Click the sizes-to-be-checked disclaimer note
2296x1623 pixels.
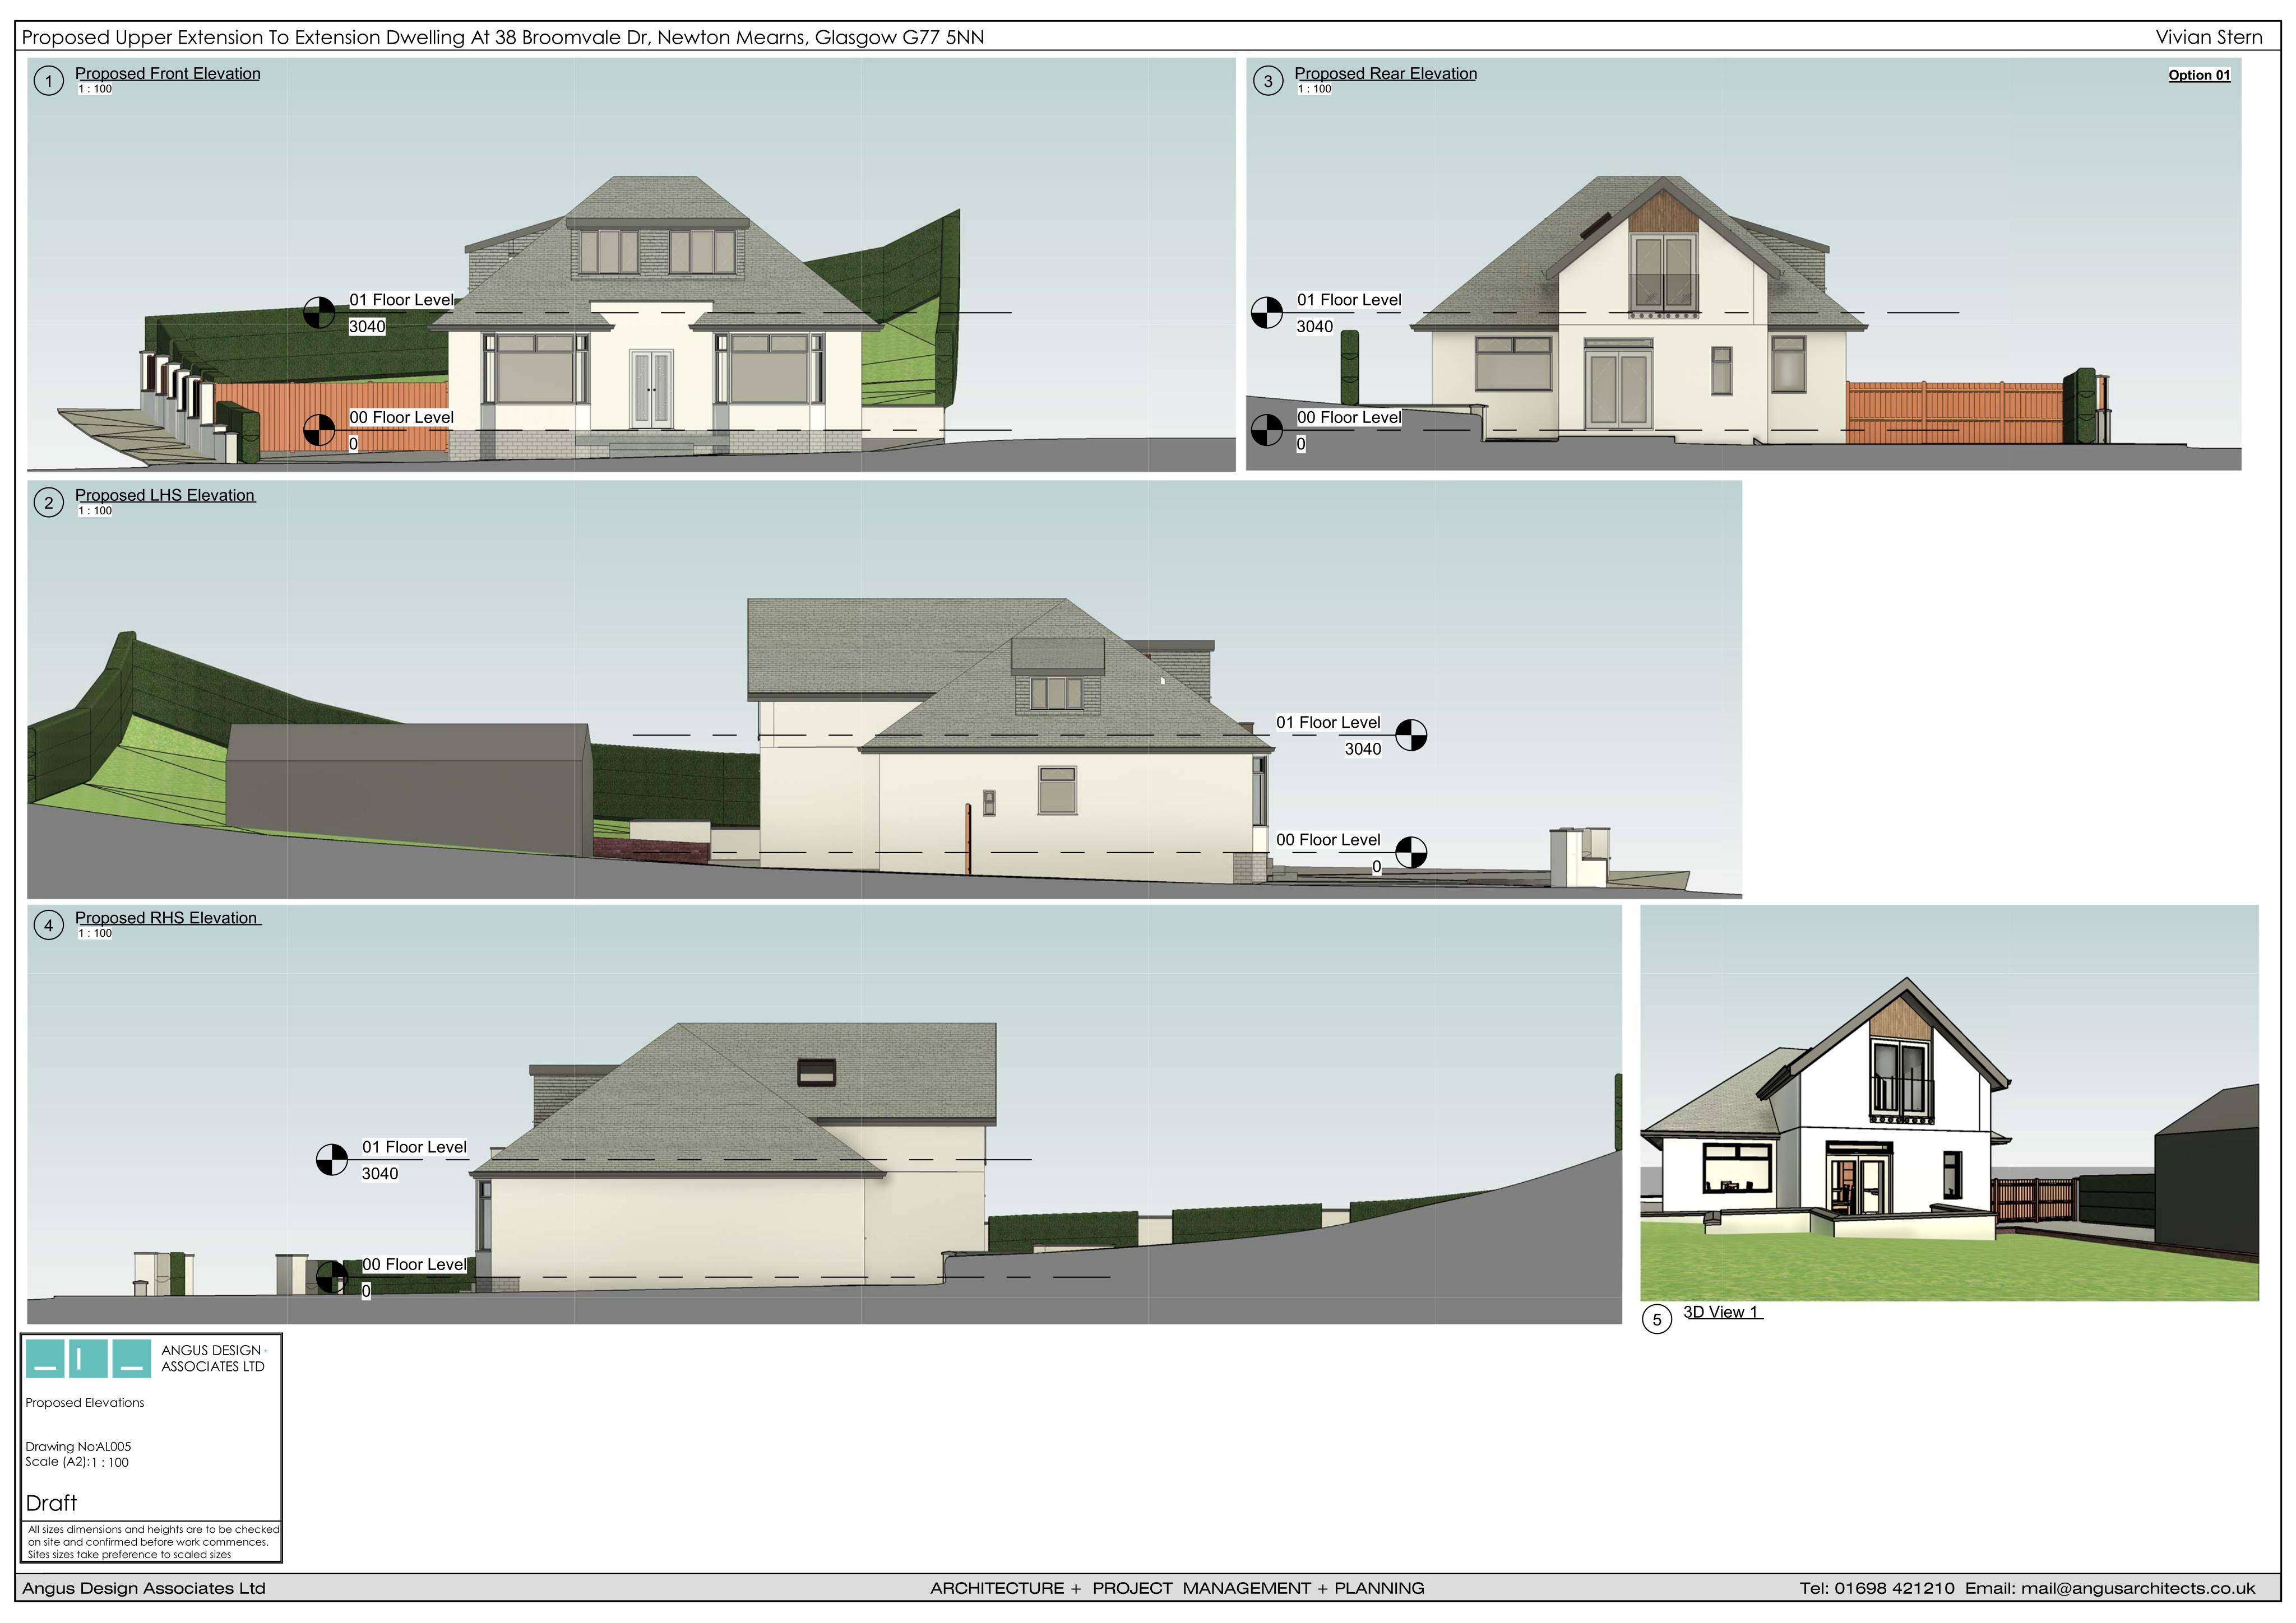click(153, 1542)
